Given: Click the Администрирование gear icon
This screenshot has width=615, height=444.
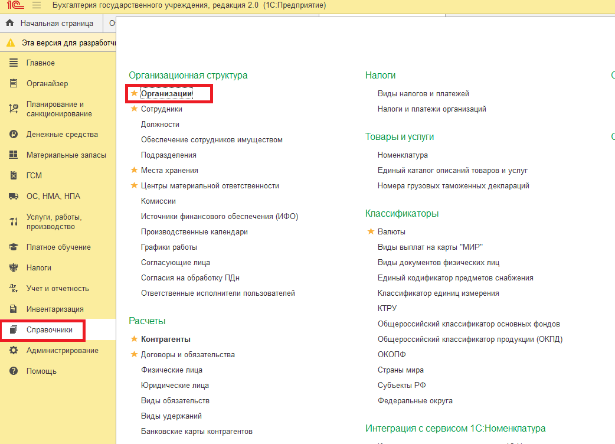Looking at the screenshot, I should [14, 350].
